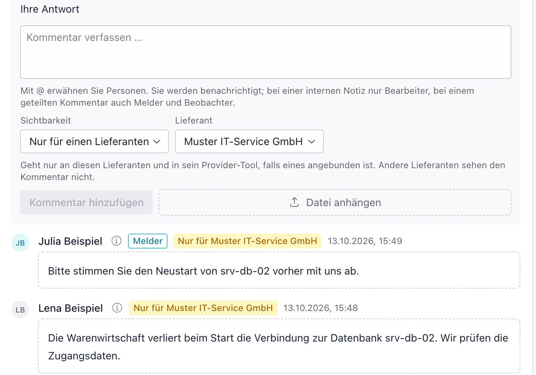
Task: Click the Lieferant label
Action: pyautogui.click(x=194, y=121)
